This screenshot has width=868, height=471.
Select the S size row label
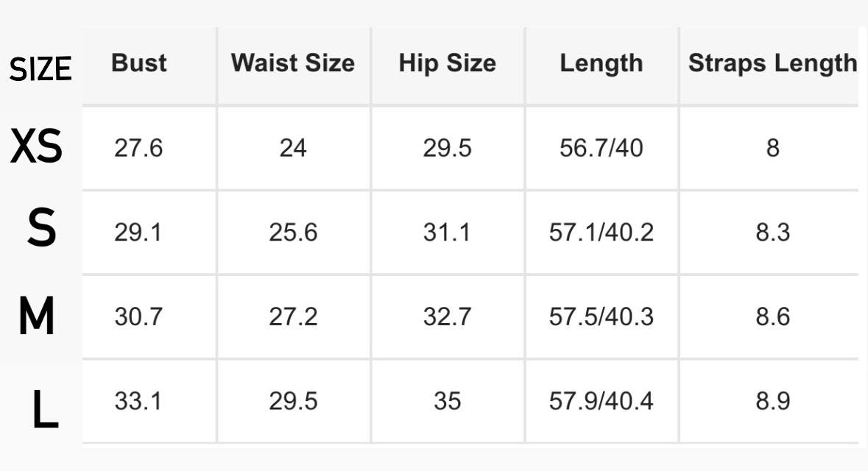tap(41, 227)
